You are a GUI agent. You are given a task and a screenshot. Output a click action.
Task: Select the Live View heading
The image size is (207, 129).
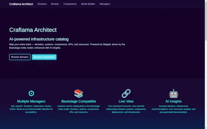point(126,101)
